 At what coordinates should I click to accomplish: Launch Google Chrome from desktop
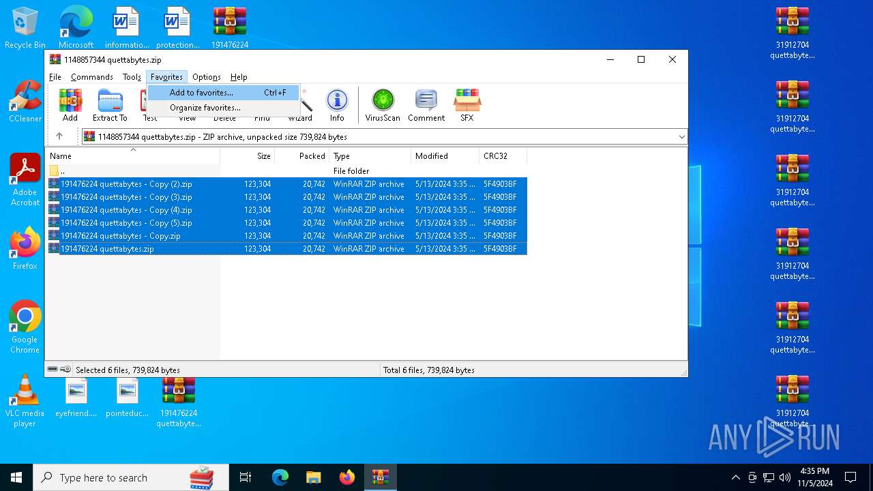point(25,327)
